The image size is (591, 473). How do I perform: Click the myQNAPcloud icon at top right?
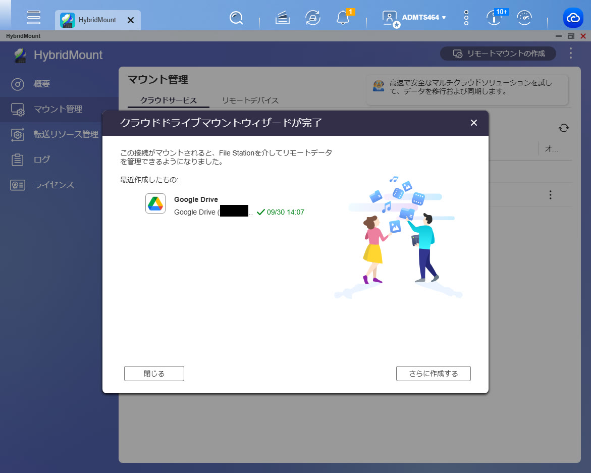coord(573,18)
